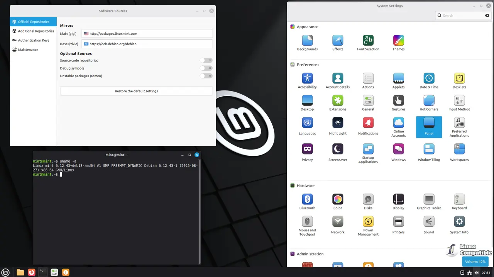
Task: Select Authentication Keys in sidebar
Action: (x=33, y=40)
